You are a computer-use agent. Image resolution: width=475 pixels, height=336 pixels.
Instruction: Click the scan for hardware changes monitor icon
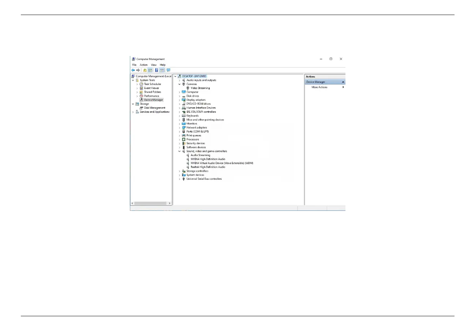(x=168, y=70)
